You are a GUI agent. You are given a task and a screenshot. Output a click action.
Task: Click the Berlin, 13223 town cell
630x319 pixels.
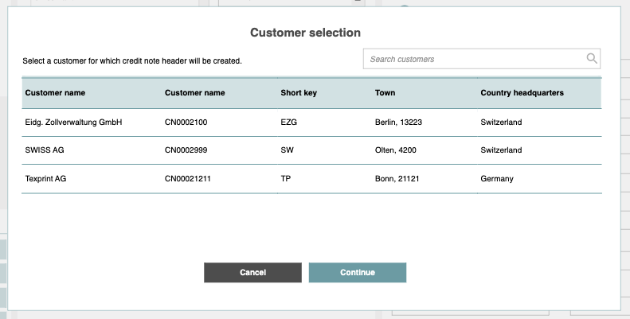(x=397, y=123)
